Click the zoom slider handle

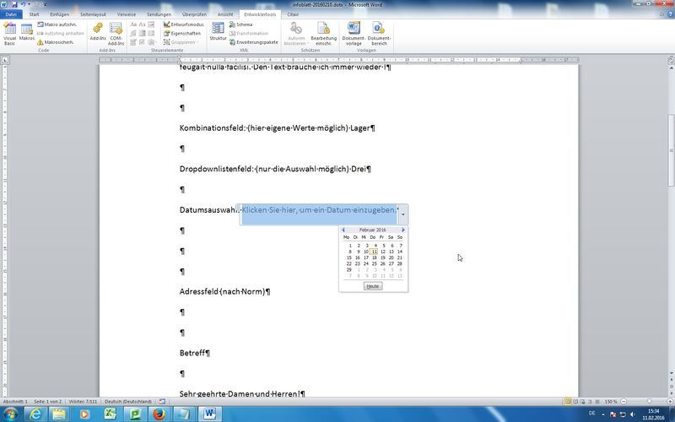pyautogui.click(x=649, y=402)
